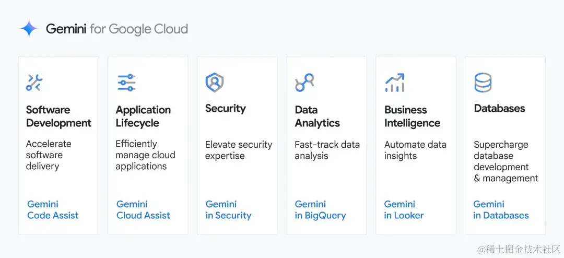
Task: Select the Data Analytics heading
Action: pos(318,116)
